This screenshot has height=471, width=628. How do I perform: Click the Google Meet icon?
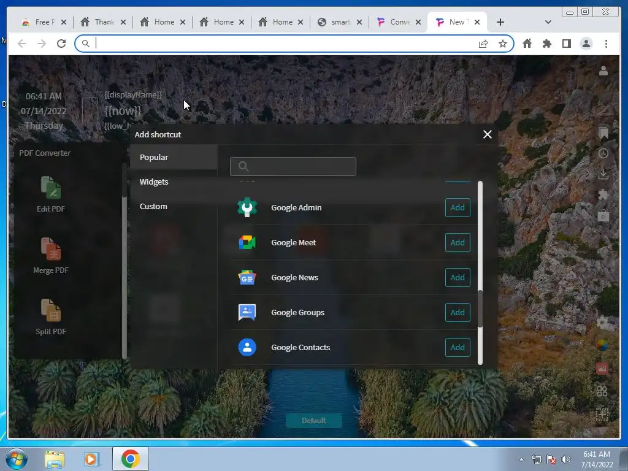(247, 242)
